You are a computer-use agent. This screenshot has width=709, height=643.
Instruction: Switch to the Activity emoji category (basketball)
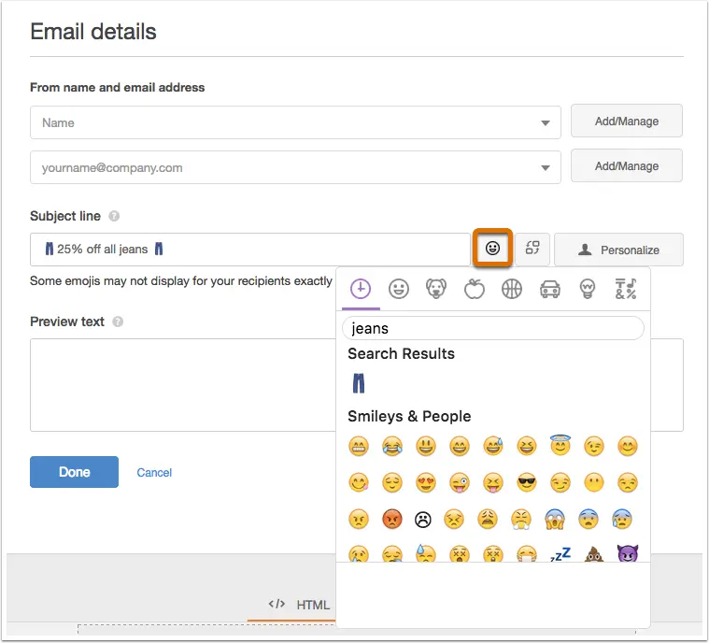[x=512, y=289]
